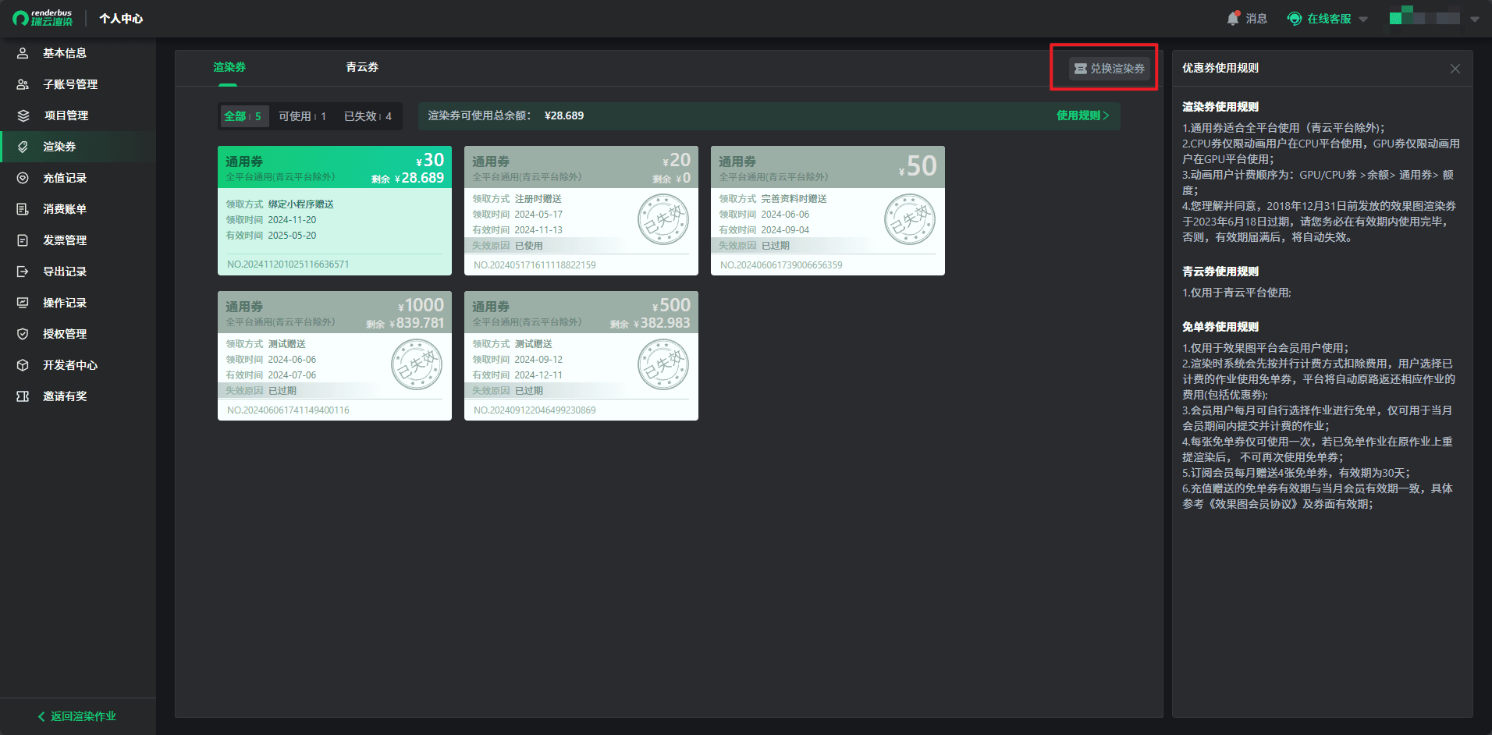Select the basic info person icon
Viewport: 1492px width, 735px height.
tap(23, 53)
